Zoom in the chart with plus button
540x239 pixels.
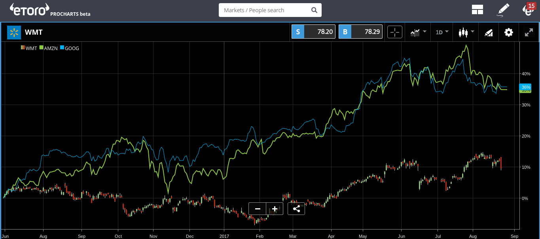click(x=275, y=208)
